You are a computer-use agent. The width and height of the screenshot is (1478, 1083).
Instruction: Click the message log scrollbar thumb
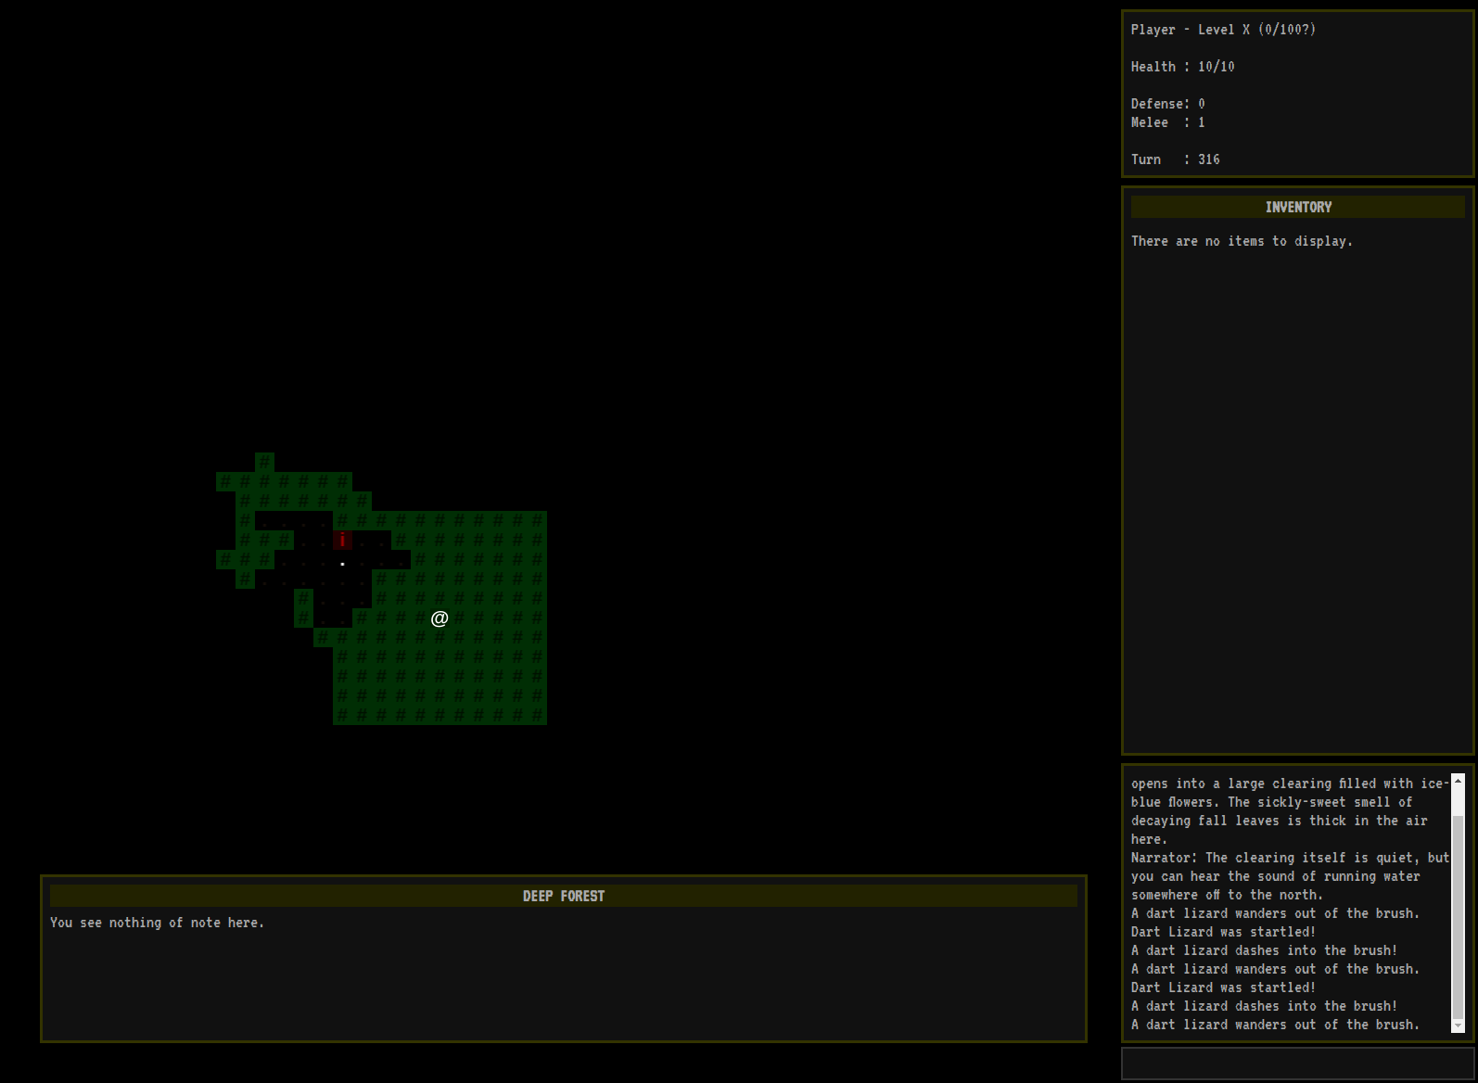pyautogui.click(x=1458, y=917)
